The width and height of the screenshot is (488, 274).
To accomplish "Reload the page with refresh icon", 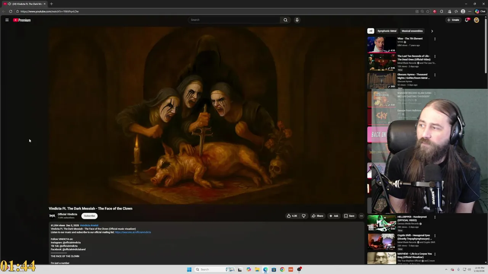I will (x=11, y=11).
